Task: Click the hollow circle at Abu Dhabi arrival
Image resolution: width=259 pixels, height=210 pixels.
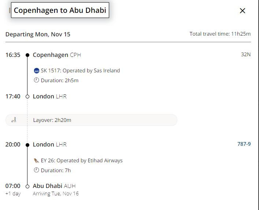Action: pyautogui.click(x=27, y=186)
